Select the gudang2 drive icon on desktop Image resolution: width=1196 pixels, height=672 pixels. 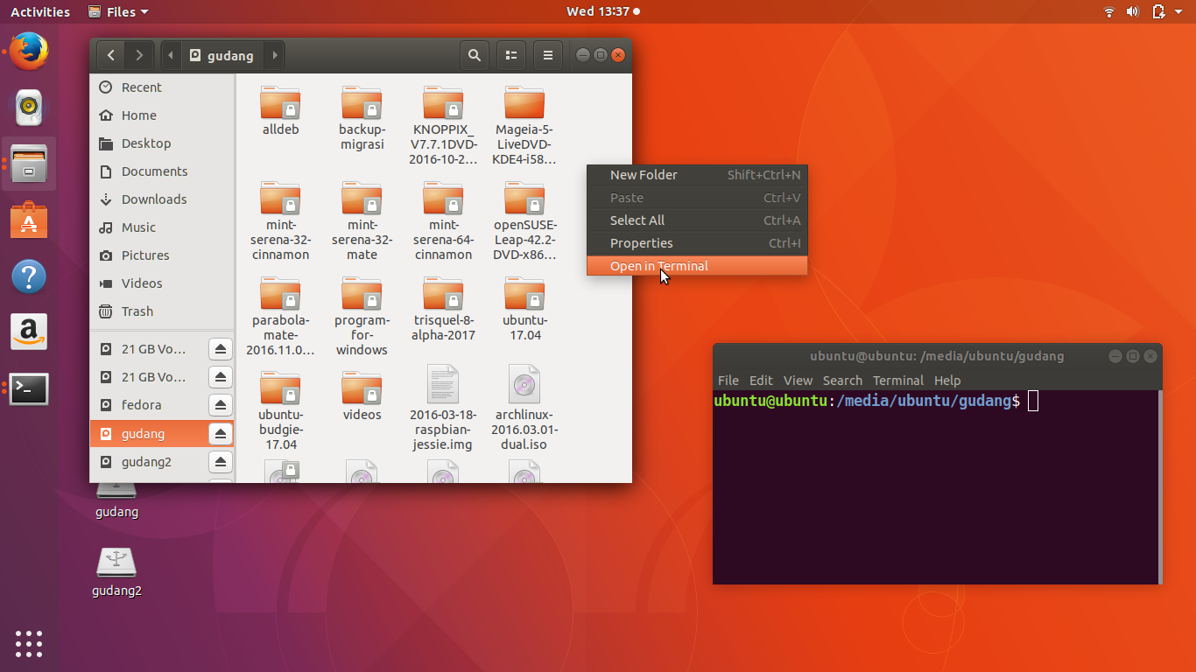(x=116, y=572)
